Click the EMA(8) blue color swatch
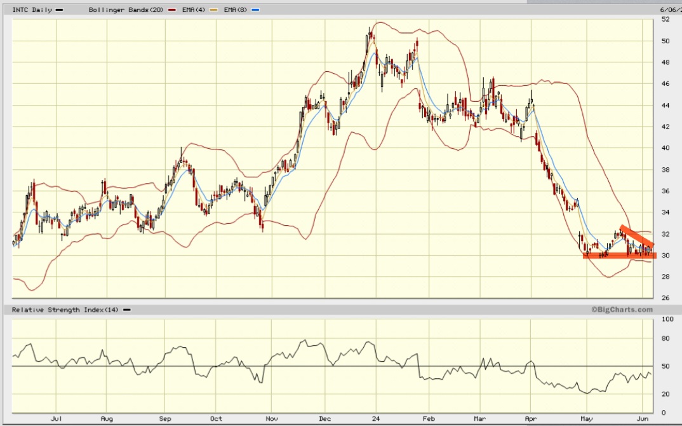The image size is (682, 426). (254, 10)
